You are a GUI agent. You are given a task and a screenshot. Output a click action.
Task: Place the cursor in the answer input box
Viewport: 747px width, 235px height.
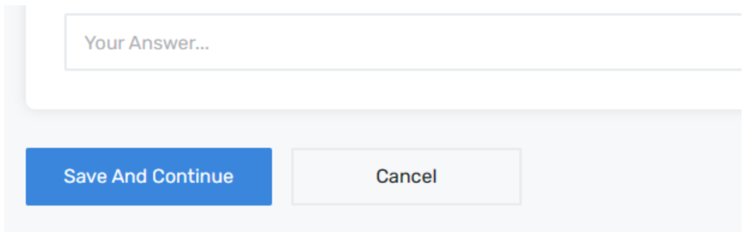pos(405,43)
